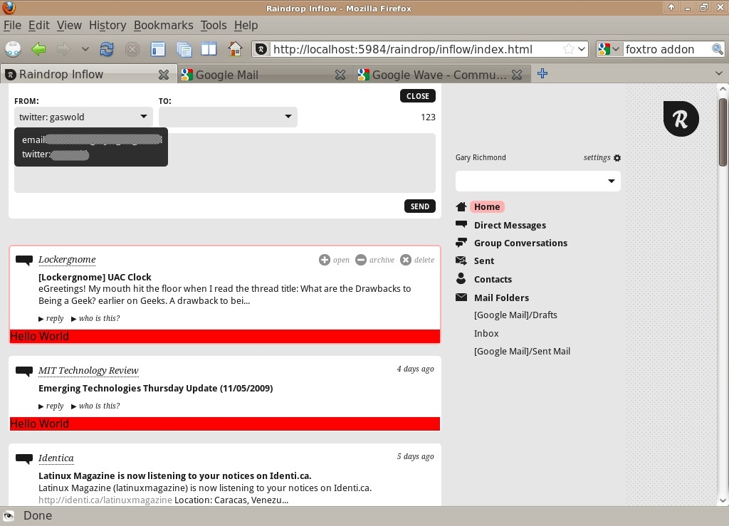Viewport: 729px width, 526px height.
Task: Close the Google Mail tab
Action: tap(340, 74)
